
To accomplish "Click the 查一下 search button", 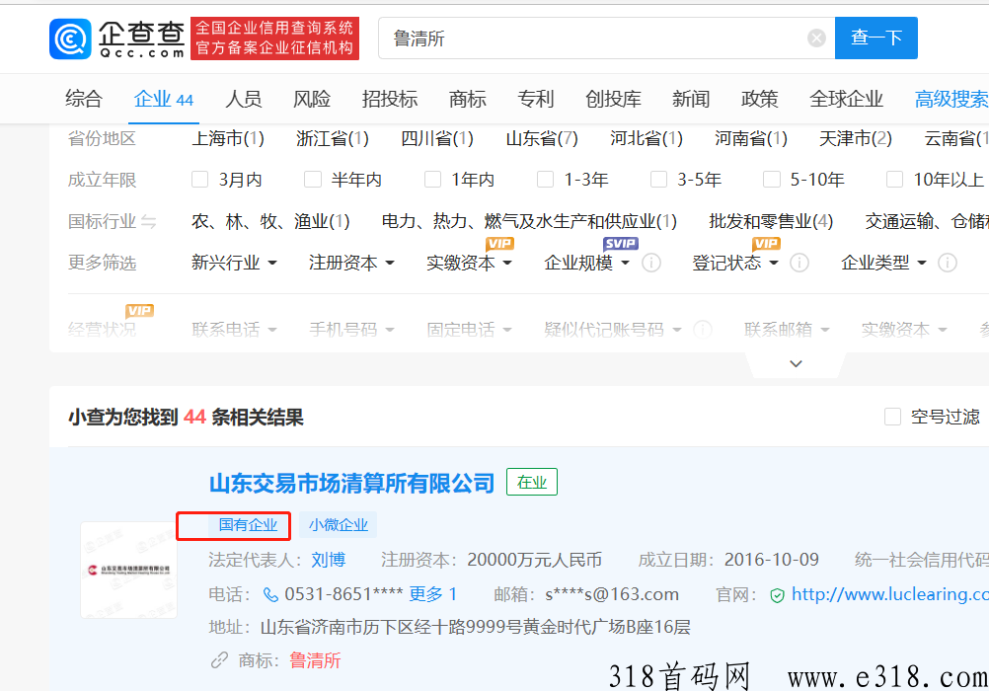I will coord(876,38).
